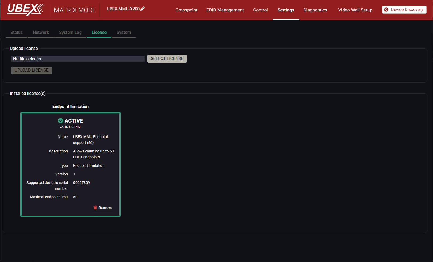Click the Endpoint limitation heading
Screen dimensions: 433x262
pos(70,106)
